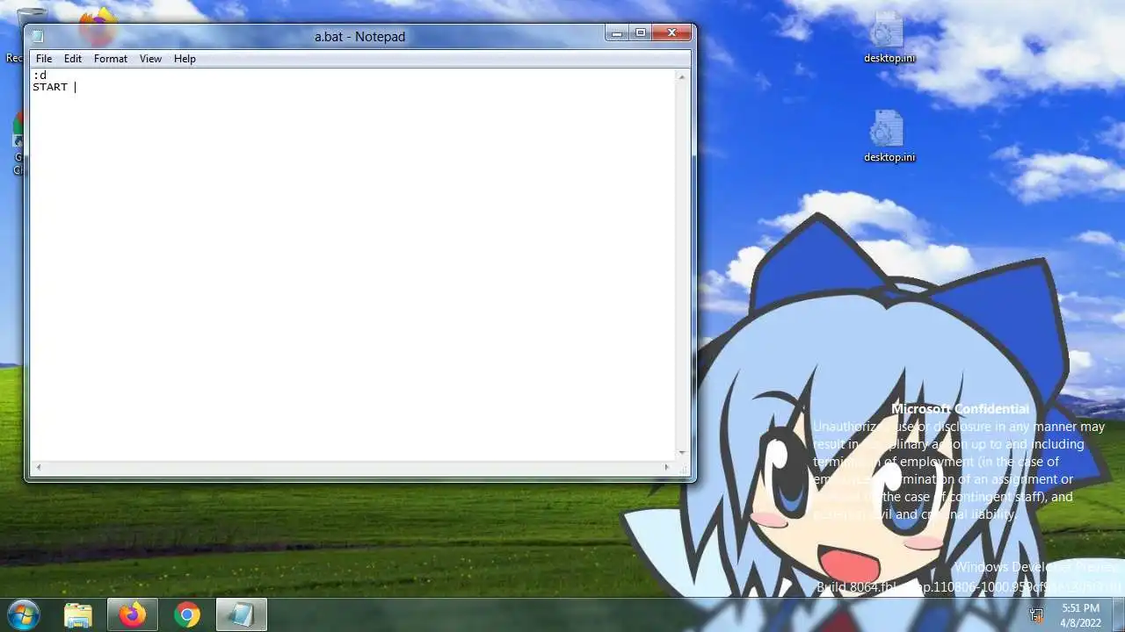The image size is (1125, 632).
Task: Click the vertical scrollbar down arrow in Notepad
Action: (x=682, y=453)
